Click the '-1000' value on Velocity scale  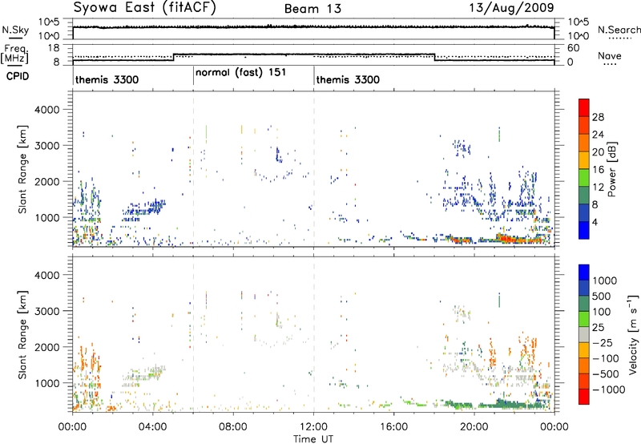(609, 390)
